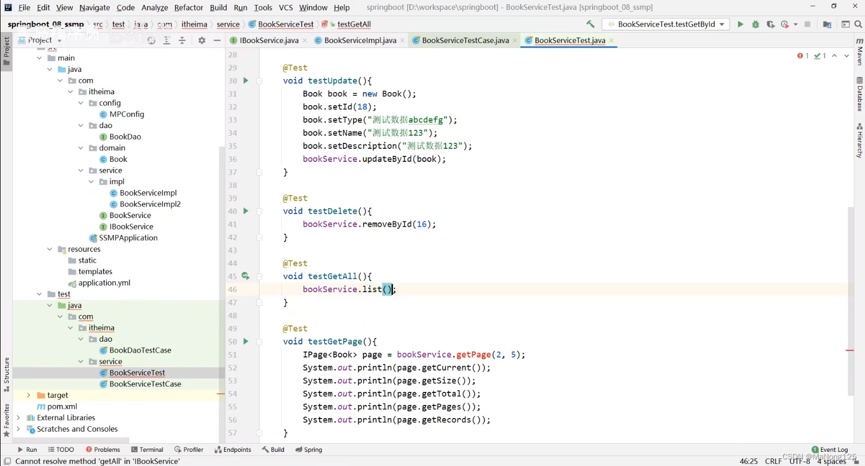Image resolution: width=865 pixels, height=466 pixels.
Task: Click the gutter rerun icon beside testGetAll
Action: coord(246,276)
